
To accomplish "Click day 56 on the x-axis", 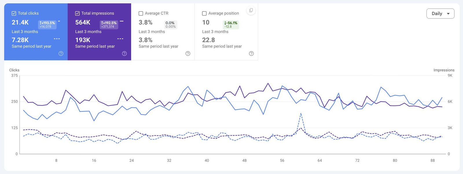I will pos(282,160).
